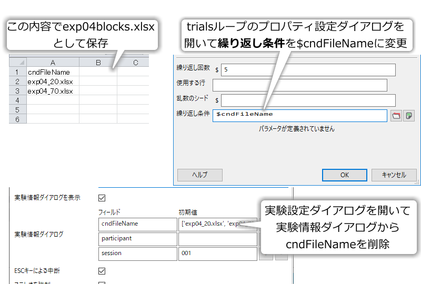Screen dimensions: 421x284
Task: Click the 繰り返し条件 field with $cndFileName
Action: (x=300, y=116)
